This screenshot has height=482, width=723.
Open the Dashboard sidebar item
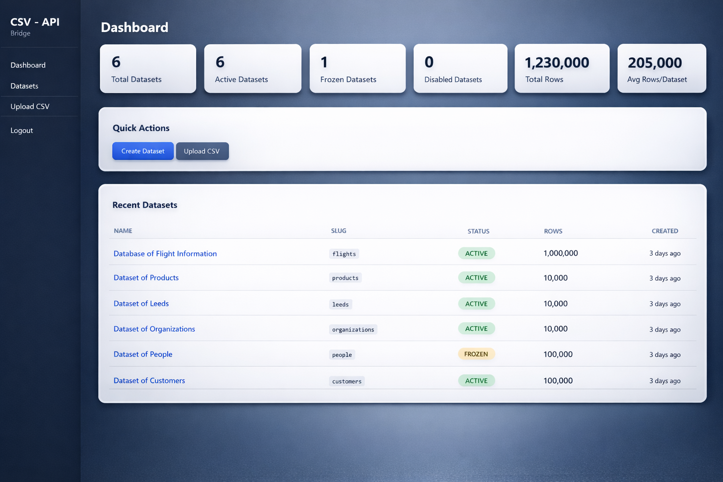click(28, 65)
